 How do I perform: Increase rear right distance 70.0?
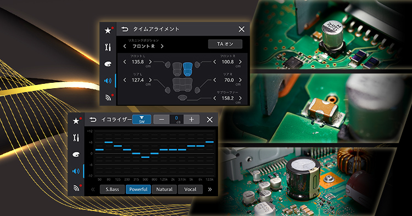coord(240,80)
